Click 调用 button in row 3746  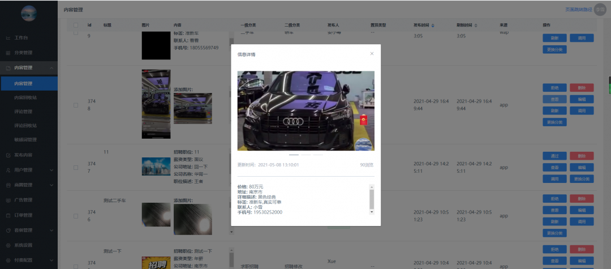point(582,221)
